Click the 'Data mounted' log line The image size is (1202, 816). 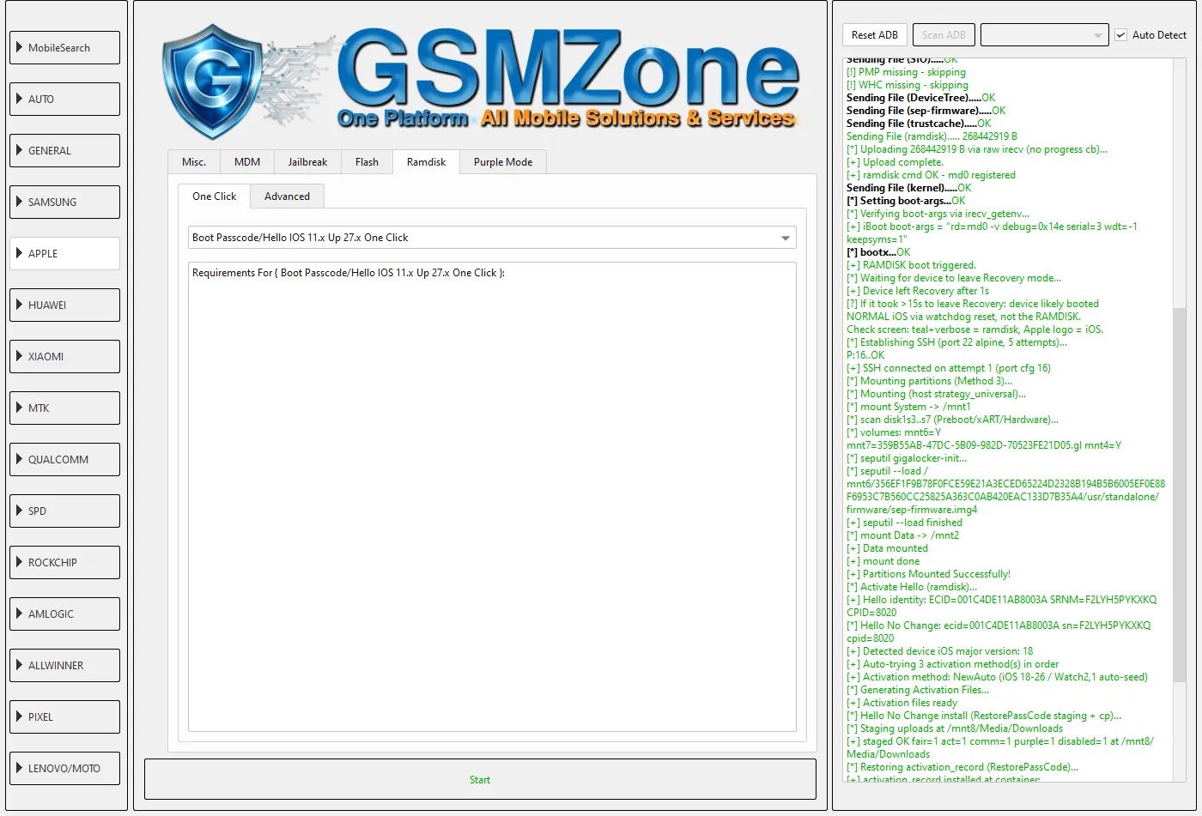pos(887,548)
